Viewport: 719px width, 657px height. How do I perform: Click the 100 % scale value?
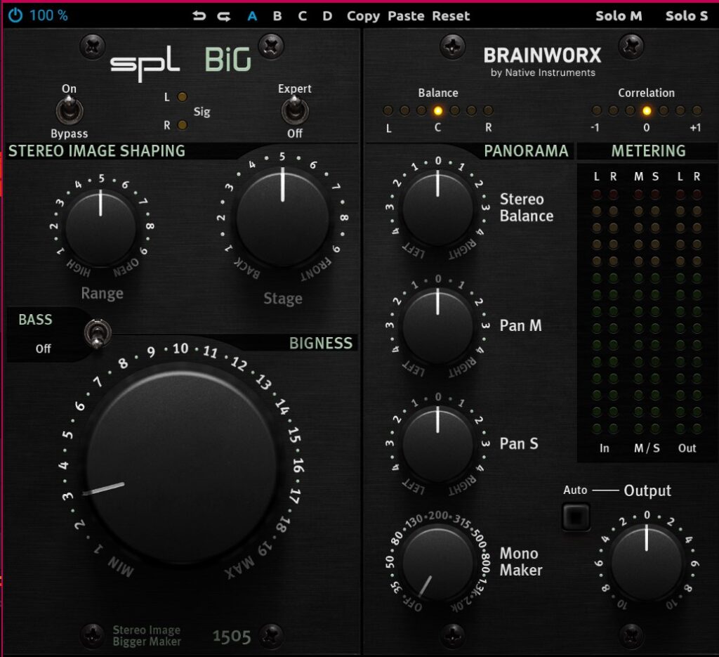pos(48,15)
